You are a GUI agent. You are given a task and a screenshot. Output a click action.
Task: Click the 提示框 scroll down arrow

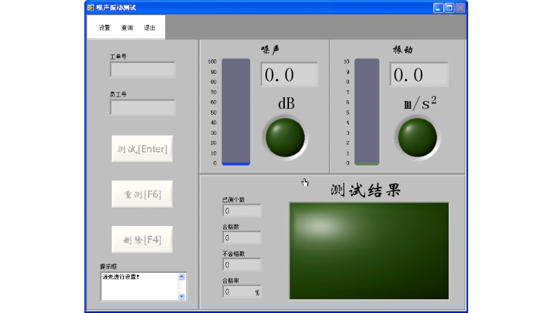tap(182, 296)
